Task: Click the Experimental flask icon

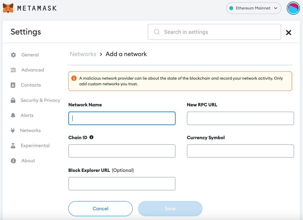Action: 13,146
